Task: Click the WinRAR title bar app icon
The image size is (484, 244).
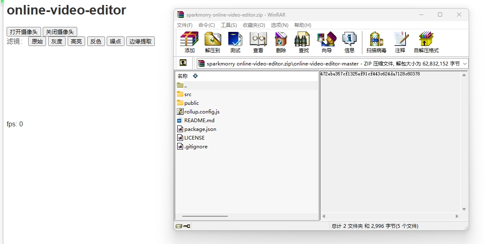Action: (181, 14)
